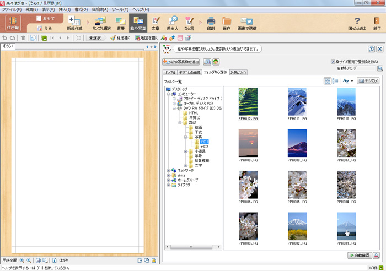
Task: Switch to the お気に入り tab
Action: click(x=238, y=72)
